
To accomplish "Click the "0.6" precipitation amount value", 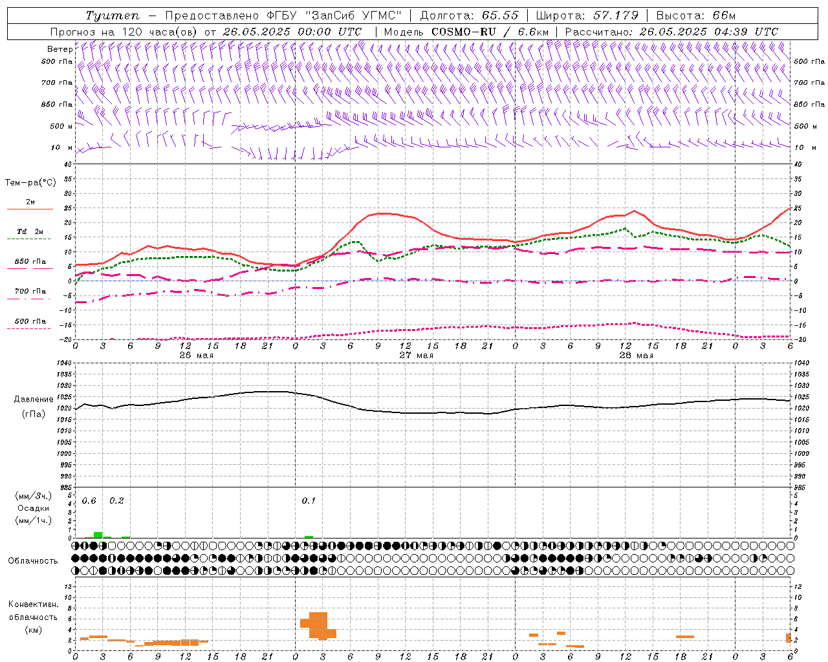I will coord(89,501).
